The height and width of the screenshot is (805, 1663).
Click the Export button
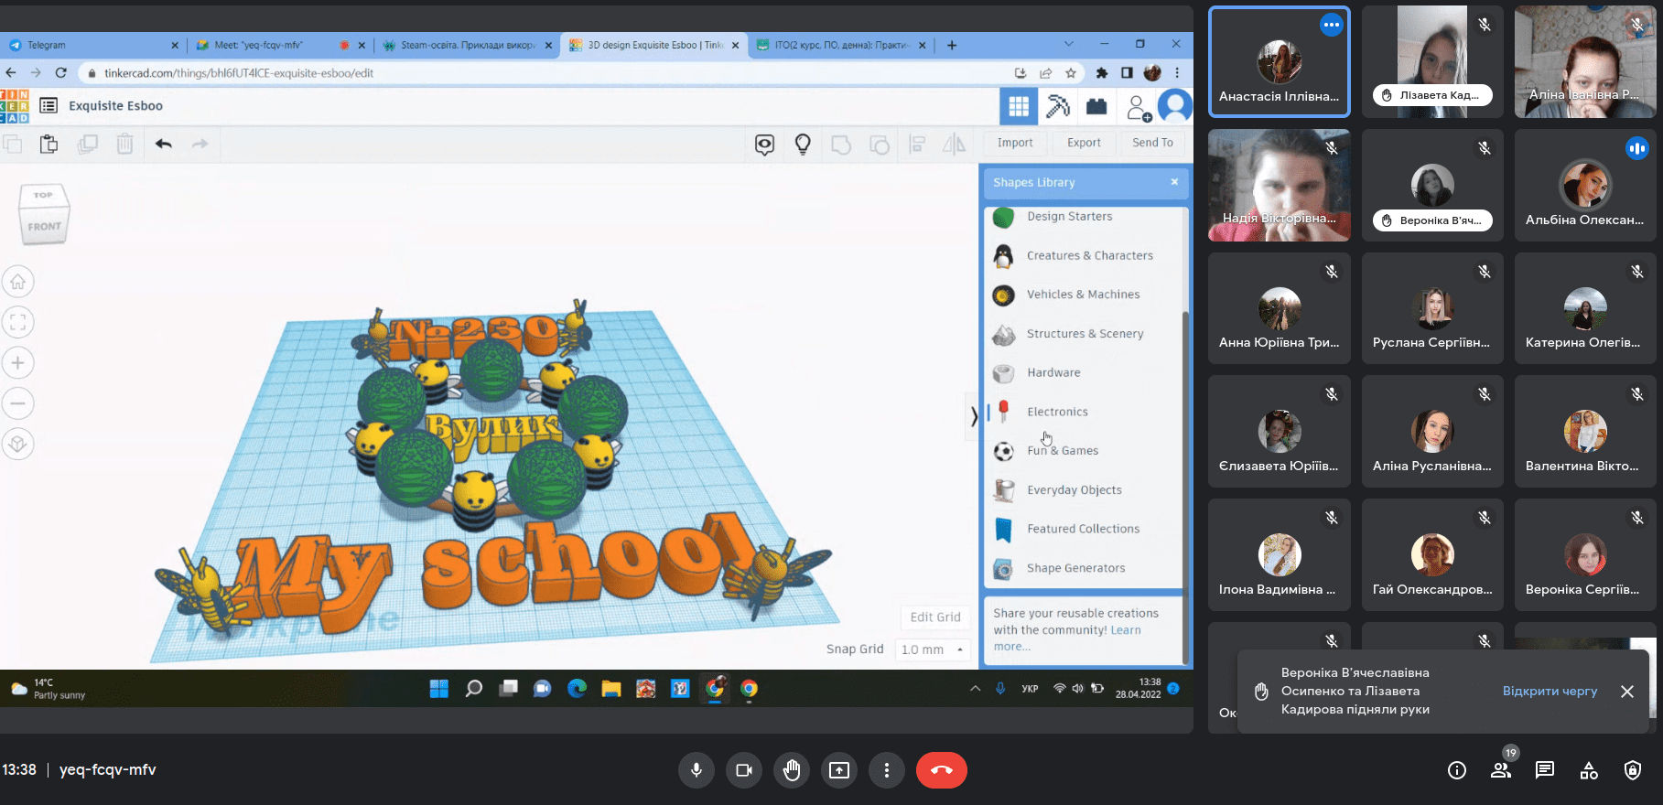pos(1084,143)
